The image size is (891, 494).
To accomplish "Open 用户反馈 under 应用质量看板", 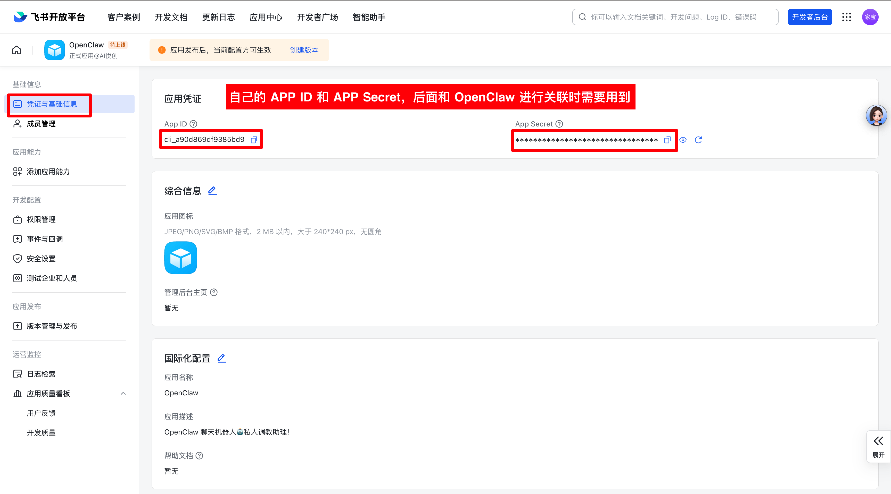I will tap(41, 413).
